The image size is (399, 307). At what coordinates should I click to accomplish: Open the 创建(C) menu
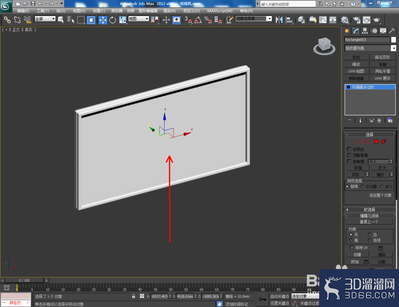click(x=99, y=11)
